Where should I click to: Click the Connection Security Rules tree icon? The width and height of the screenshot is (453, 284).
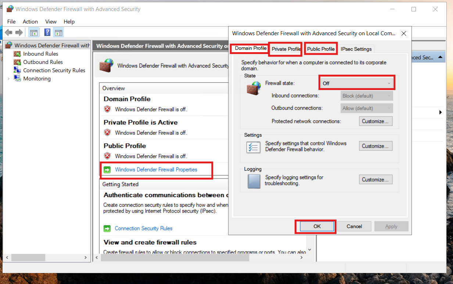coord(17,70)
